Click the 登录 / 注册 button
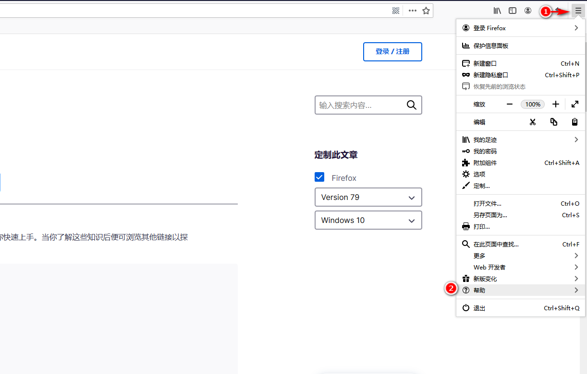The image size is (587, 374). click(392, 52)
